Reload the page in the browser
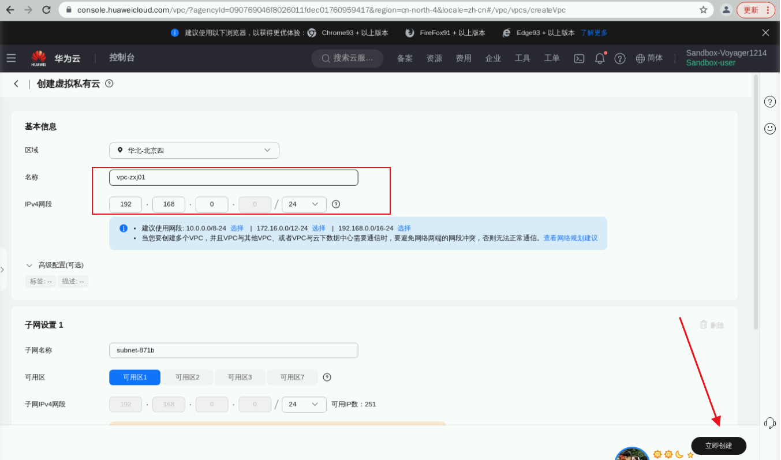Screen dimensions: 781x460 click(47, 10)
